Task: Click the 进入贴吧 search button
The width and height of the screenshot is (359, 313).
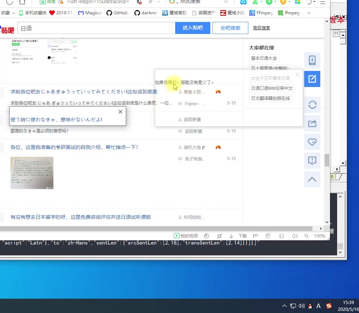Action: [x=193, y=28]
